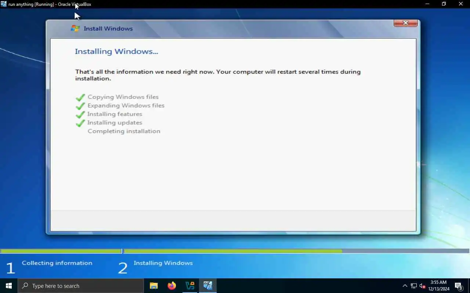Click the checkmark beside Installing updates

(80, 123)
